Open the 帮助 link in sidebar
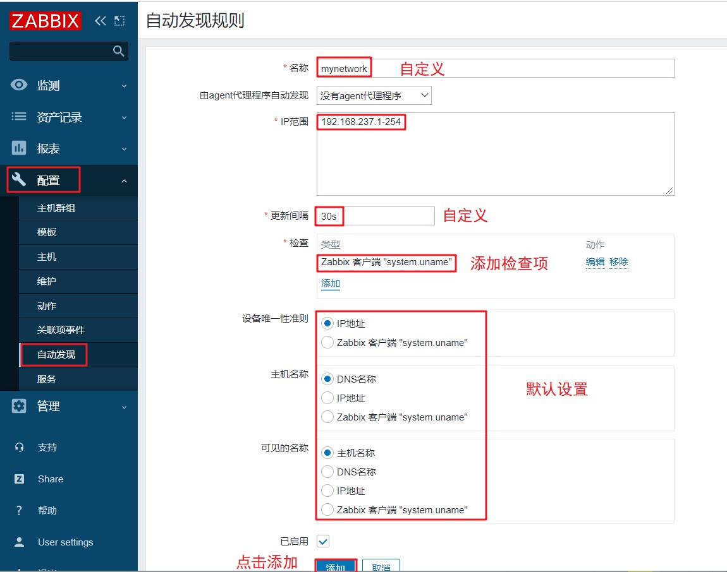The width and height of the screenshot is (727, 572). coord(47,510)
